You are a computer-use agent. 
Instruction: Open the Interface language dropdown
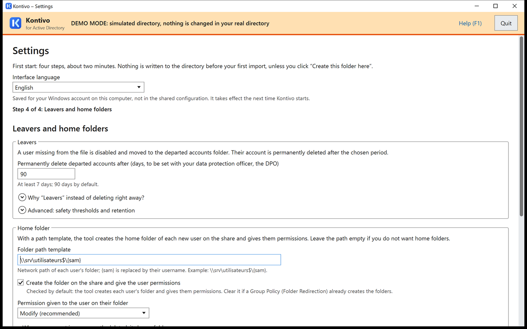tap(78, 87)
